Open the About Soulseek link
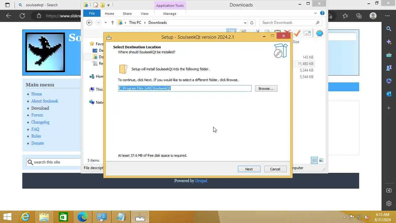Screen dimensions: 396x223 click(x=45, y=101)
